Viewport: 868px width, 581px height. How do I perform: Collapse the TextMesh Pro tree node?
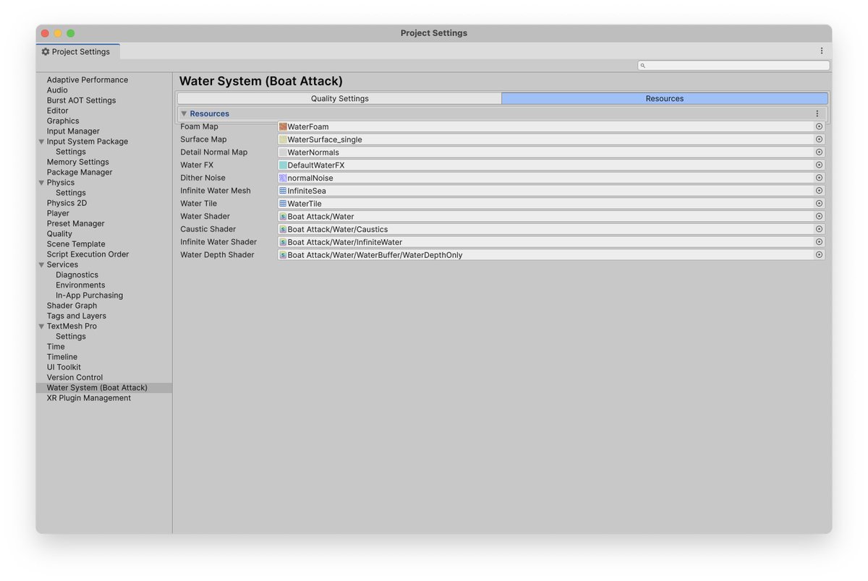(x=41, y=327)
